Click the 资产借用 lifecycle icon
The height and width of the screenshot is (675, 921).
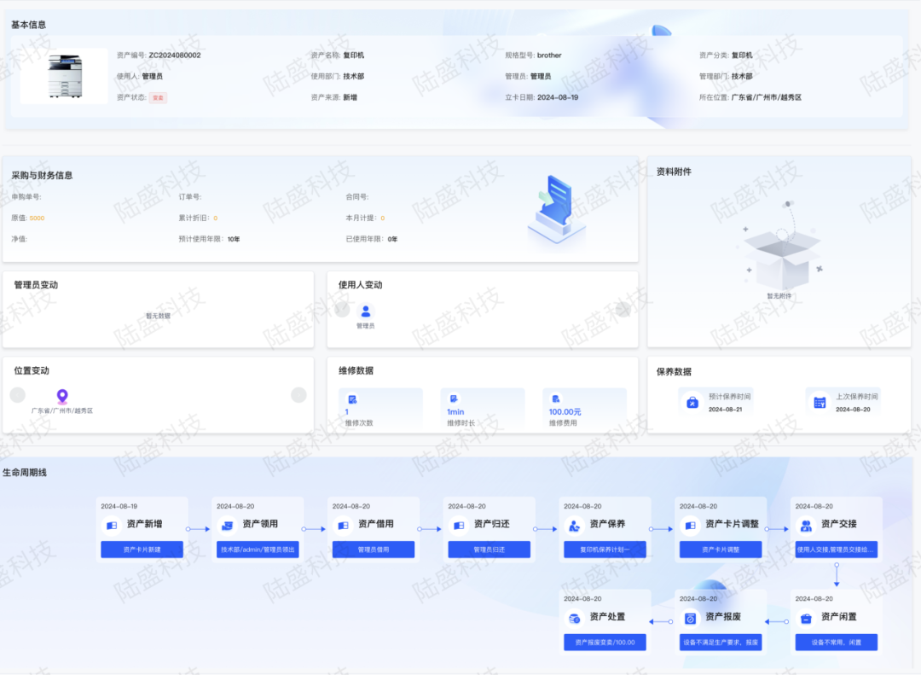pyautogui.click(x=343, y=525)
